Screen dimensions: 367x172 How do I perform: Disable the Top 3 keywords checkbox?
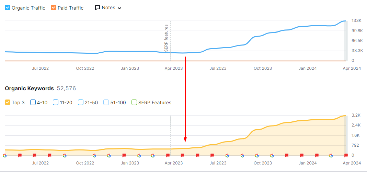[8, 103]
